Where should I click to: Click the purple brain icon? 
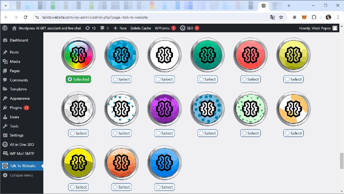pos(164,109)
